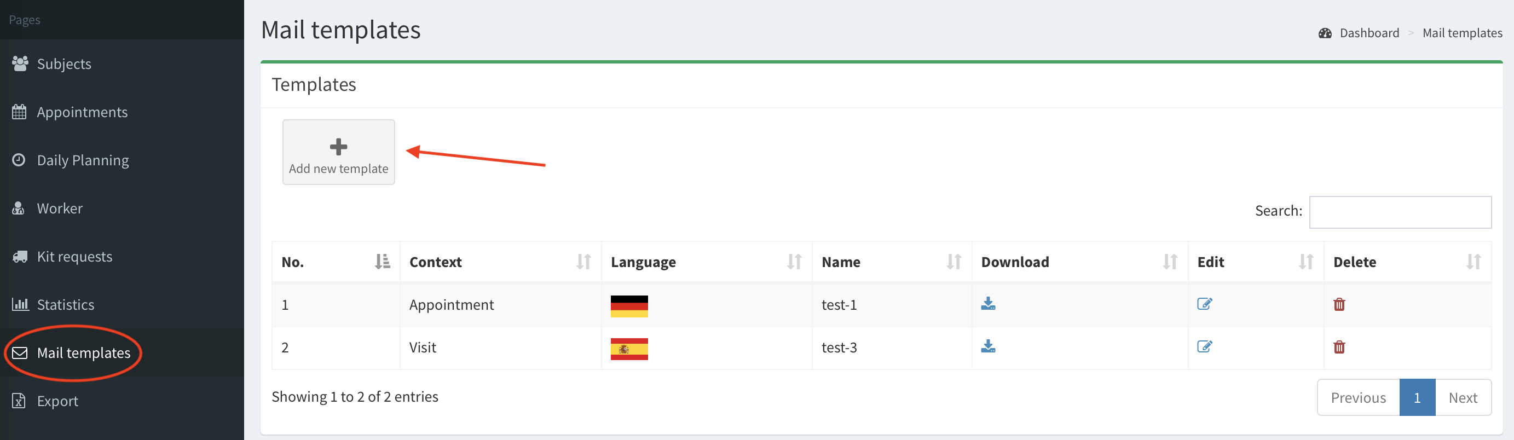Sort table by No. column

point(335,262)
